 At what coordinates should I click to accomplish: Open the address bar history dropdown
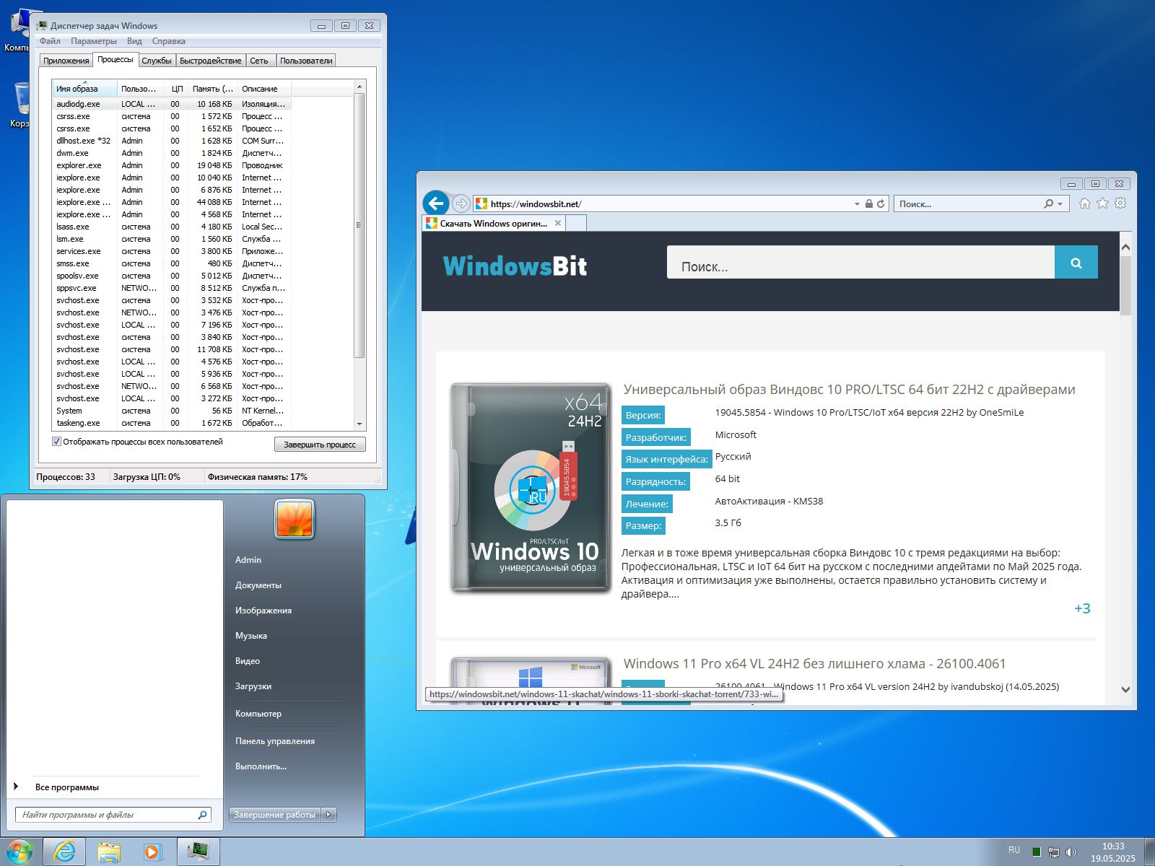pyautogui.click(x=857, y=204)
